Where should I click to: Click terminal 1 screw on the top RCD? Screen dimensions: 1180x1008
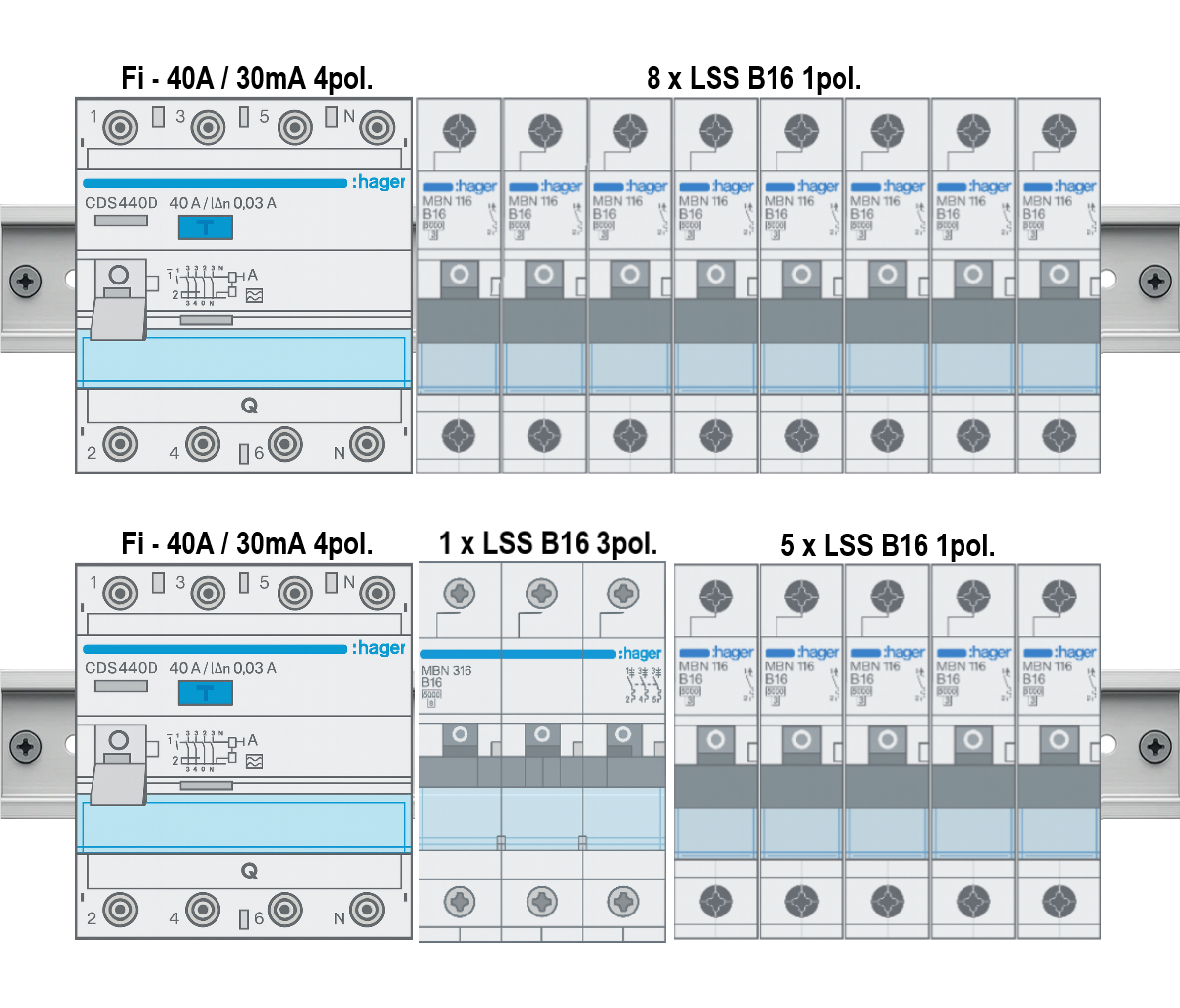[x=120, y=127]
